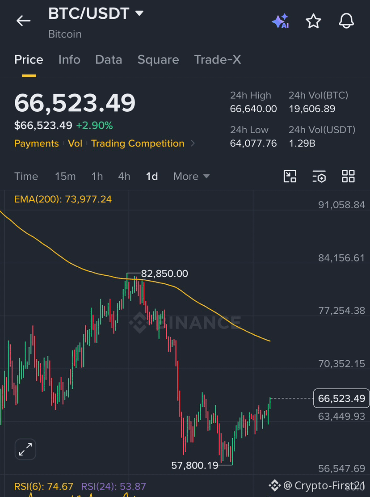Select the Time chart interval

point(26,176)
